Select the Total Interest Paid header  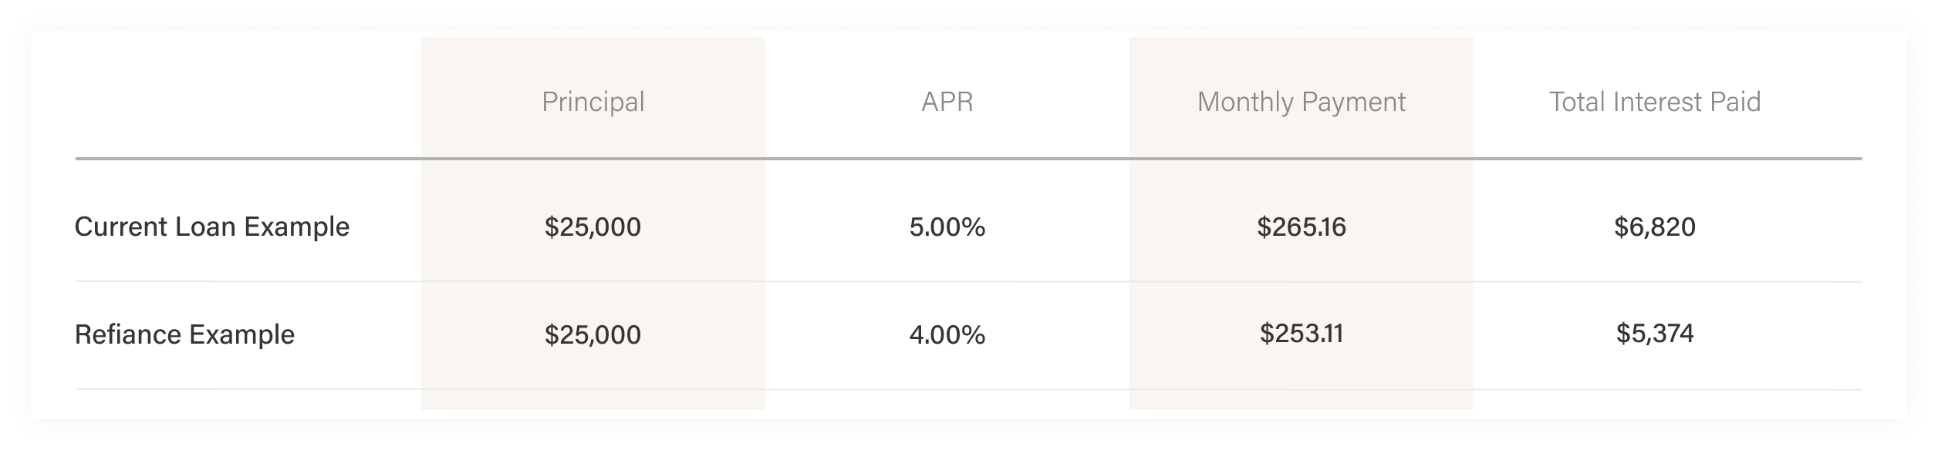point(1654,102)
